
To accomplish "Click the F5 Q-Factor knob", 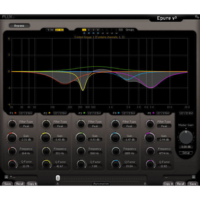I will [x=151, y=164].
